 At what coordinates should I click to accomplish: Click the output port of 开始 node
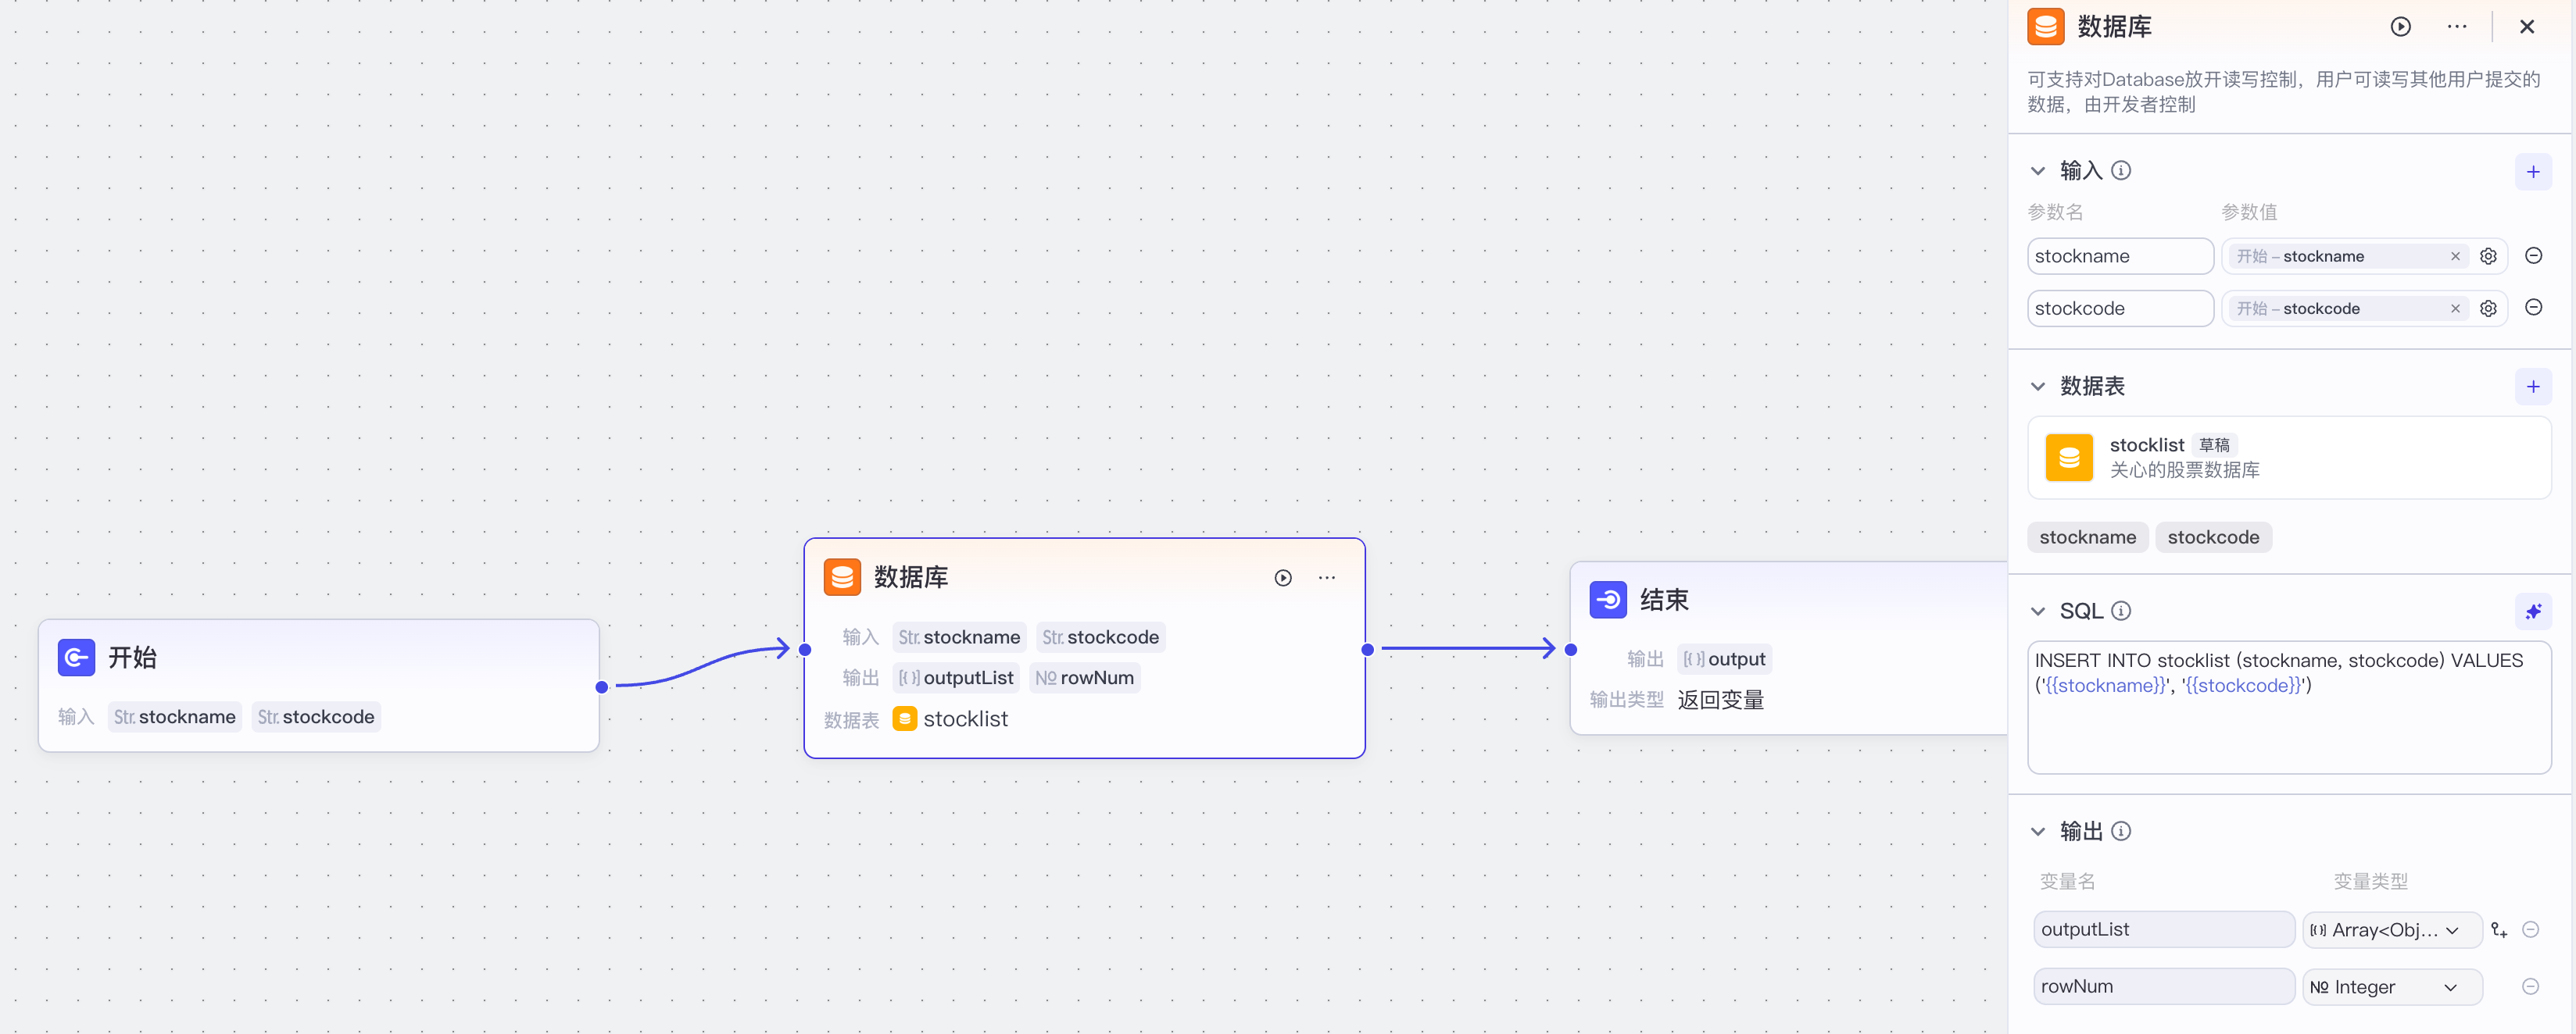coord(601,686)
